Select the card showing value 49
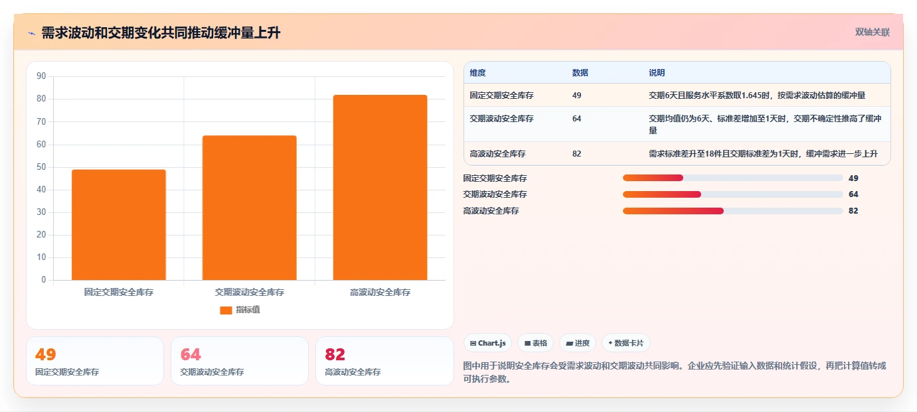This screenshot has height=412, width=917. (95, 361)
